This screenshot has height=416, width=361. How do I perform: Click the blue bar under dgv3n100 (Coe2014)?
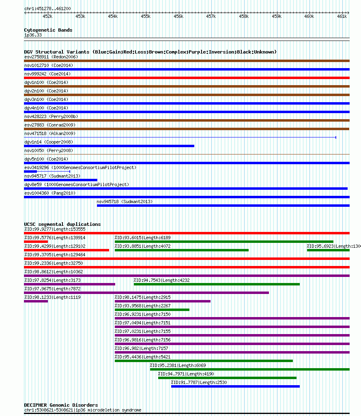187,103
